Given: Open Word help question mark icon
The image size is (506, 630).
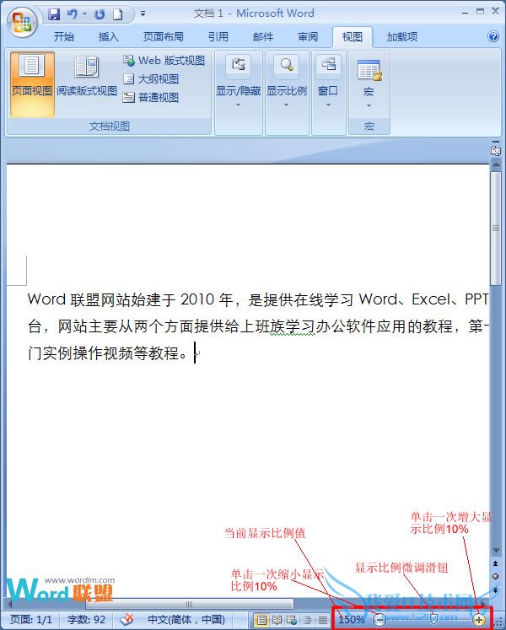Looking at the screenshot, I should pyautogui.click(x=493, y=36).
